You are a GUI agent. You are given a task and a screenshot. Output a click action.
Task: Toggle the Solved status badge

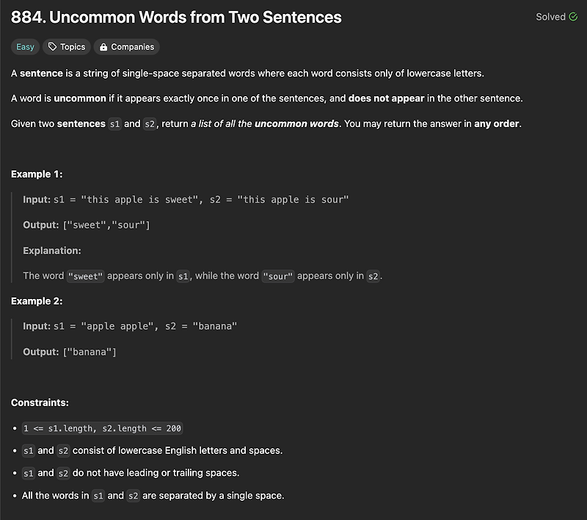pyautogui.click(x=558, y=16)
